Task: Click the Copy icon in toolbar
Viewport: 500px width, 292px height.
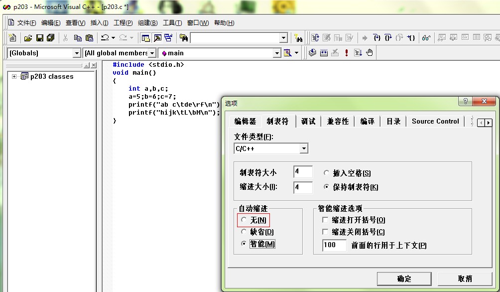Action: [x=78, y=38]
